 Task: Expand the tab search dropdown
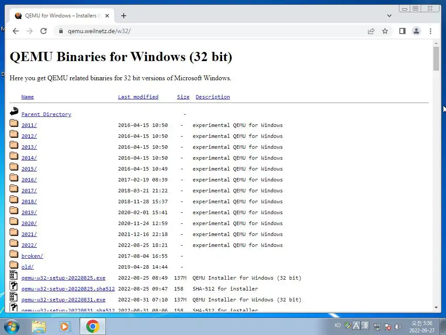coord(389,16)
